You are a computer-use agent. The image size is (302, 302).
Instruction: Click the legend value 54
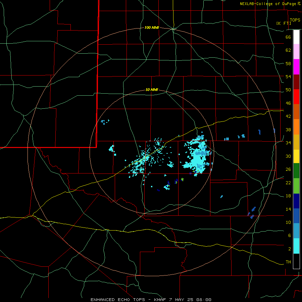tap(288, 77)
